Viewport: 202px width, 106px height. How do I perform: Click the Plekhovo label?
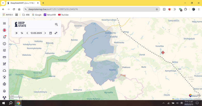pyautogui.click(x=126, y=67)
